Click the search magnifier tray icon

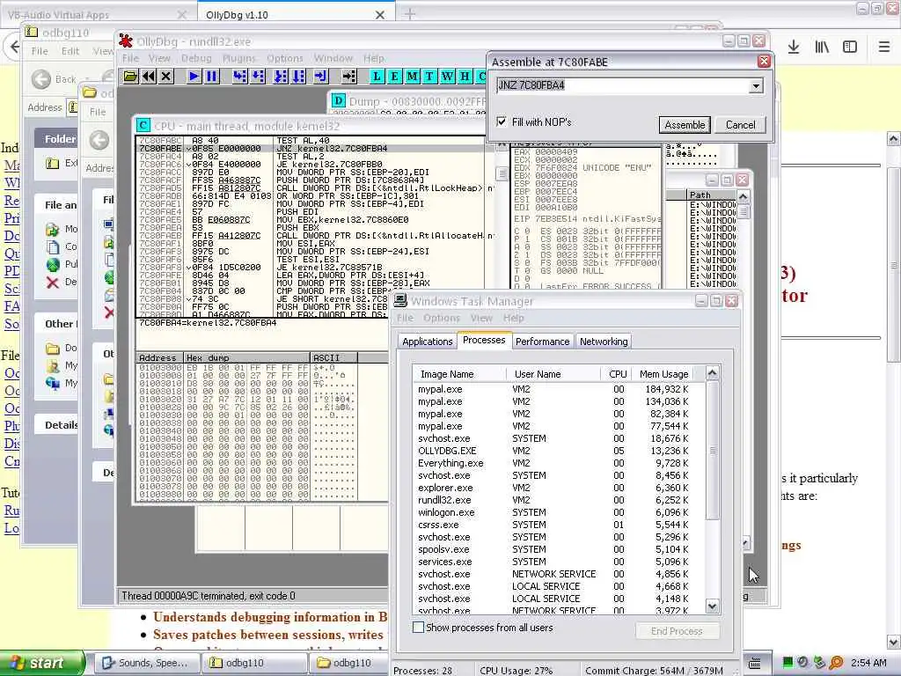point(836,663)
